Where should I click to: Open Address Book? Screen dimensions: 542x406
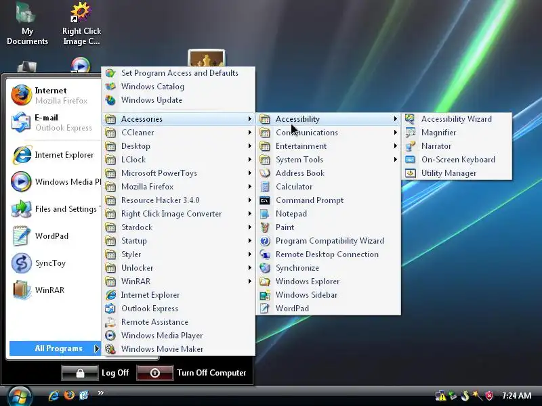point(328,173)
